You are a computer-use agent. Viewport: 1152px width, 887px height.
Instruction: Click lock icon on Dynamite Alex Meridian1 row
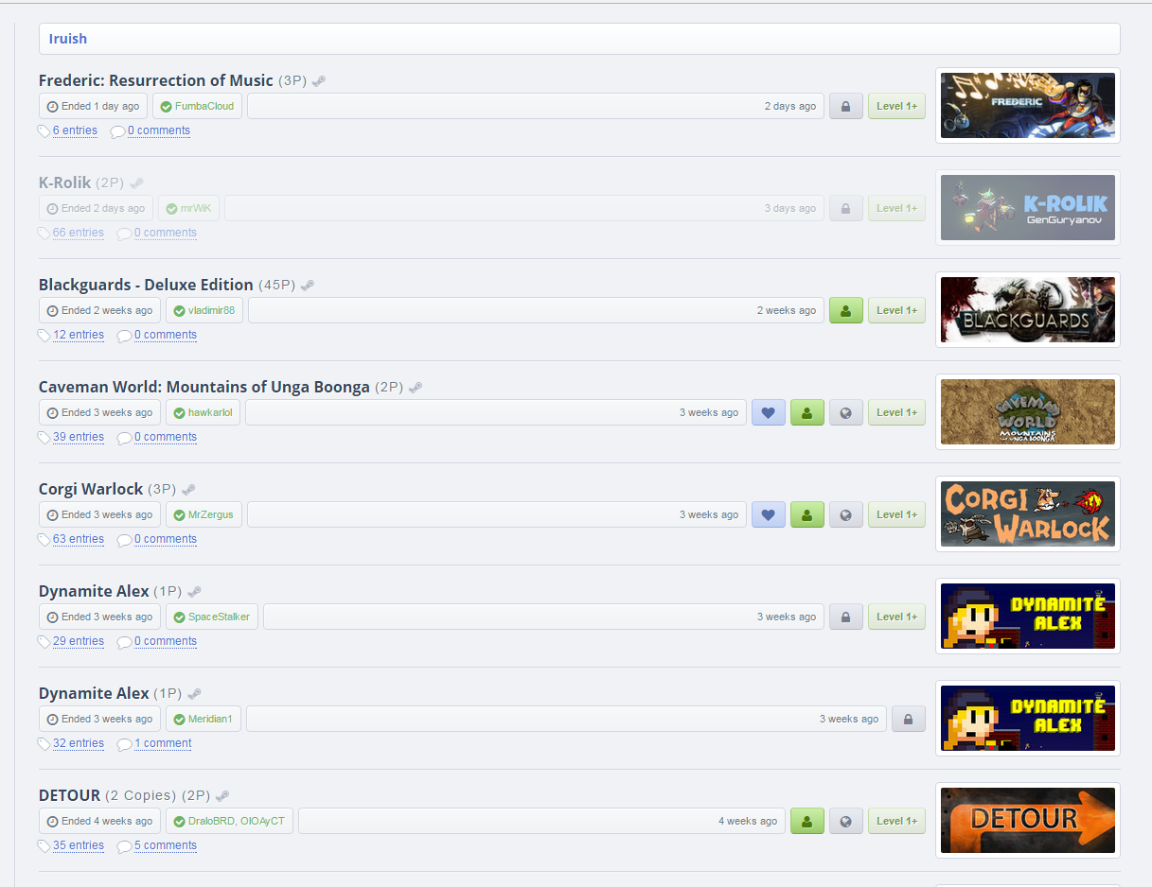point(909,719)
